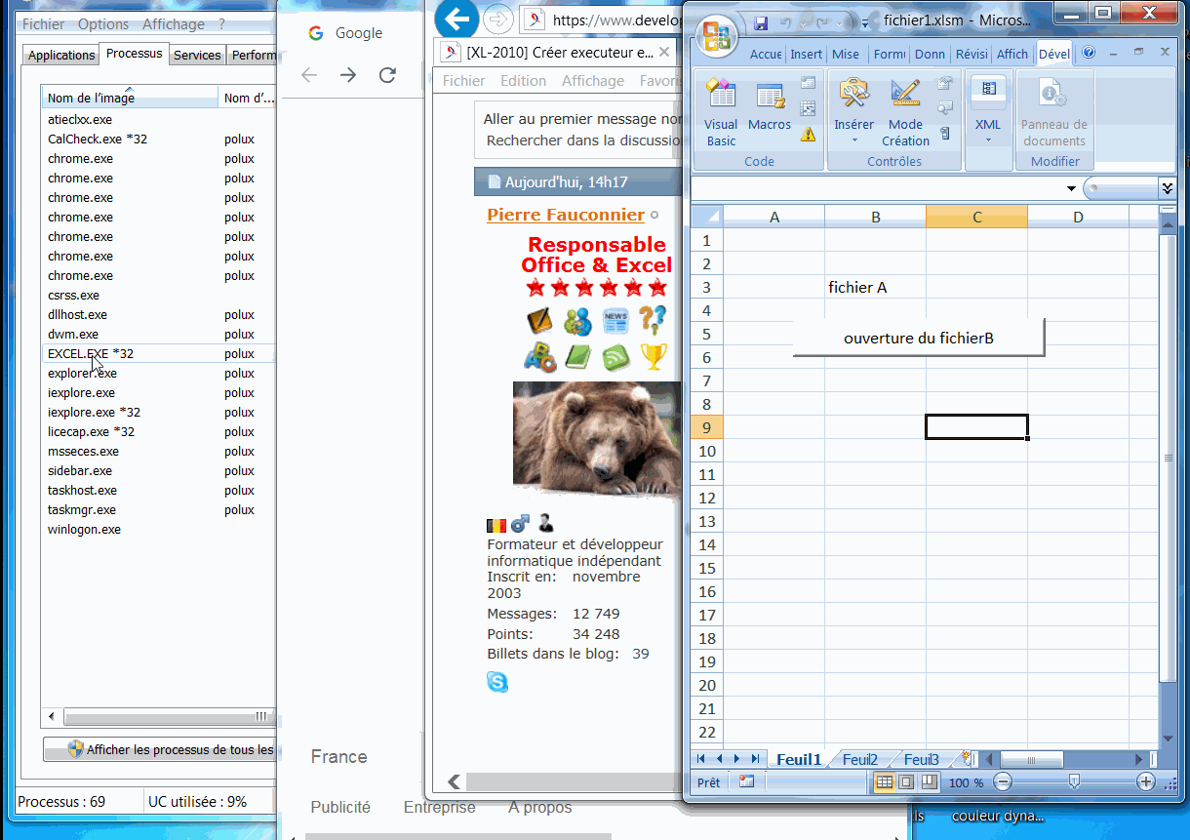Open the Customize Quick Access Toolbar dropdown
Image resolution: width=1190 pixels, height=840 pixels.
(x=864, y=22)
